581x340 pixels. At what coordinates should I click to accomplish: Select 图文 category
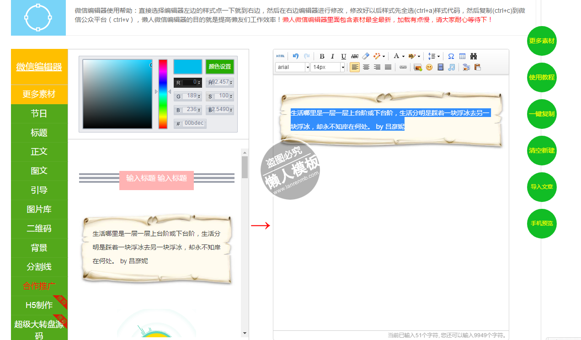coord(39,171)
